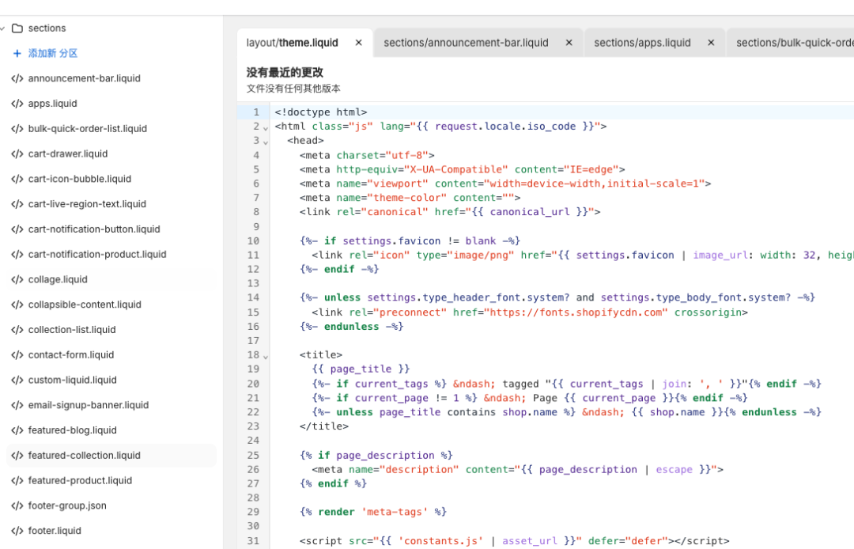This screenshot has width=854, height=549.
Task: Switch to layout/theme.liquid tab
Action: 293,43
